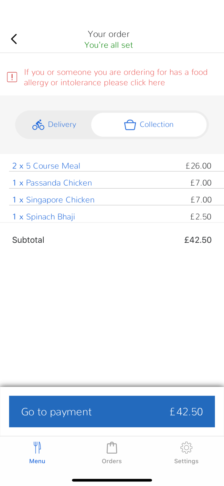Toggle between Delivery and Collection options

(112, 124)
